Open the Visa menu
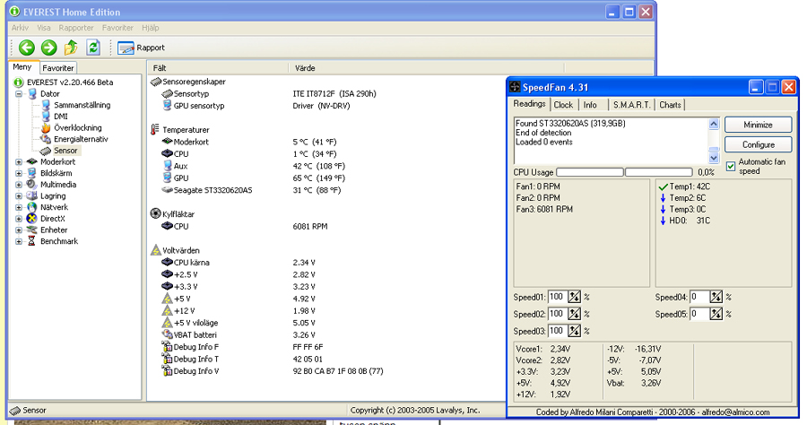Viewport: 807px width, 425px height. (x=43, y=28)
